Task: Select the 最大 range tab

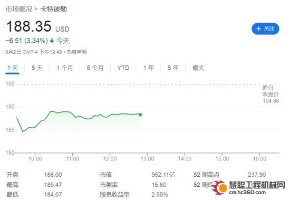Action: [198, 68]
